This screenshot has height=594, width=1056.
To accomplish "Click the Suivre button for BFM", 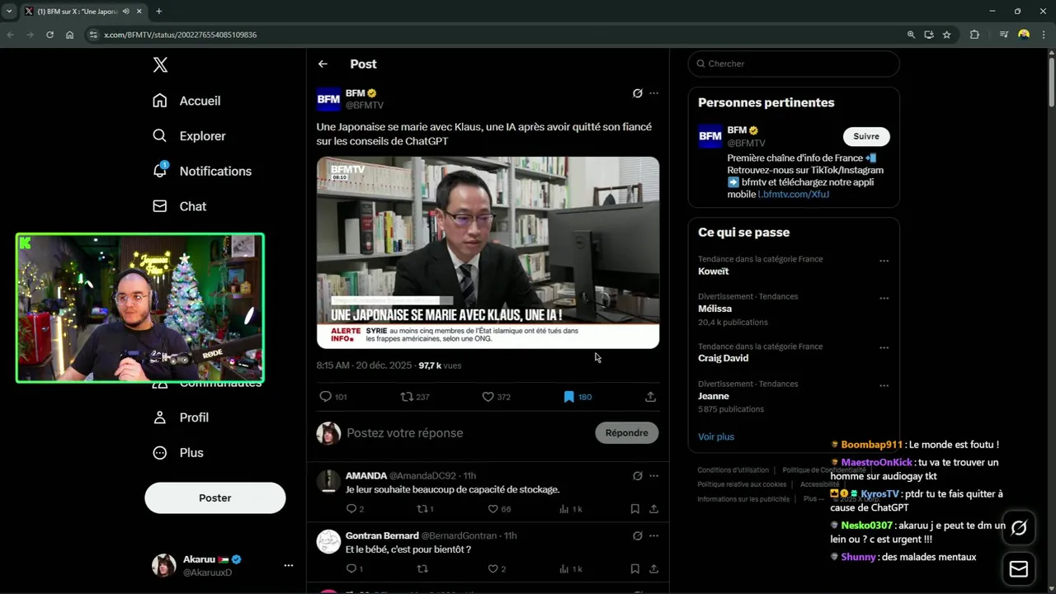I will click(866, 136).
